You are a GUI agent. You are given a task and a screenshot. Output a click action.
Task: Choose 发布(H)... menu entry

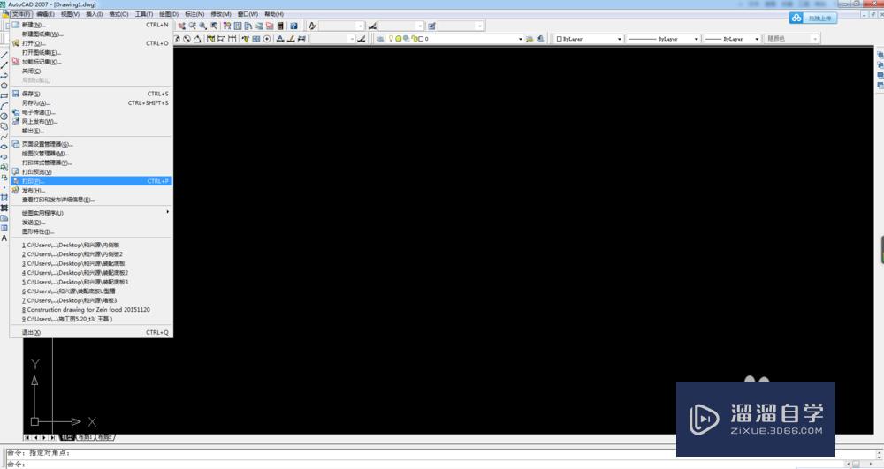[91, 190]
